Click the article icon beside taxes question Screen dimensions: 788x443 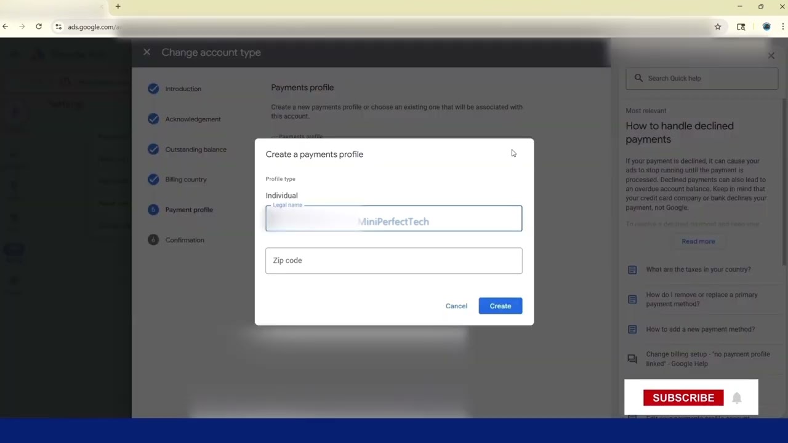[632, 269]
